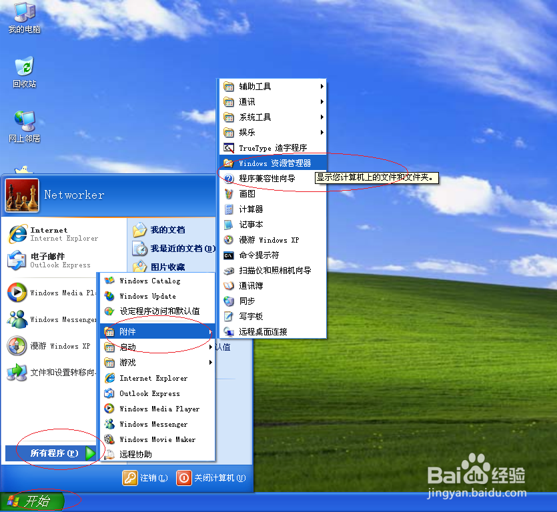Launch Outlook Express from programs list
Image resolution: width=557 pixels, height=512 pixels.
click(x=157, y=393)
